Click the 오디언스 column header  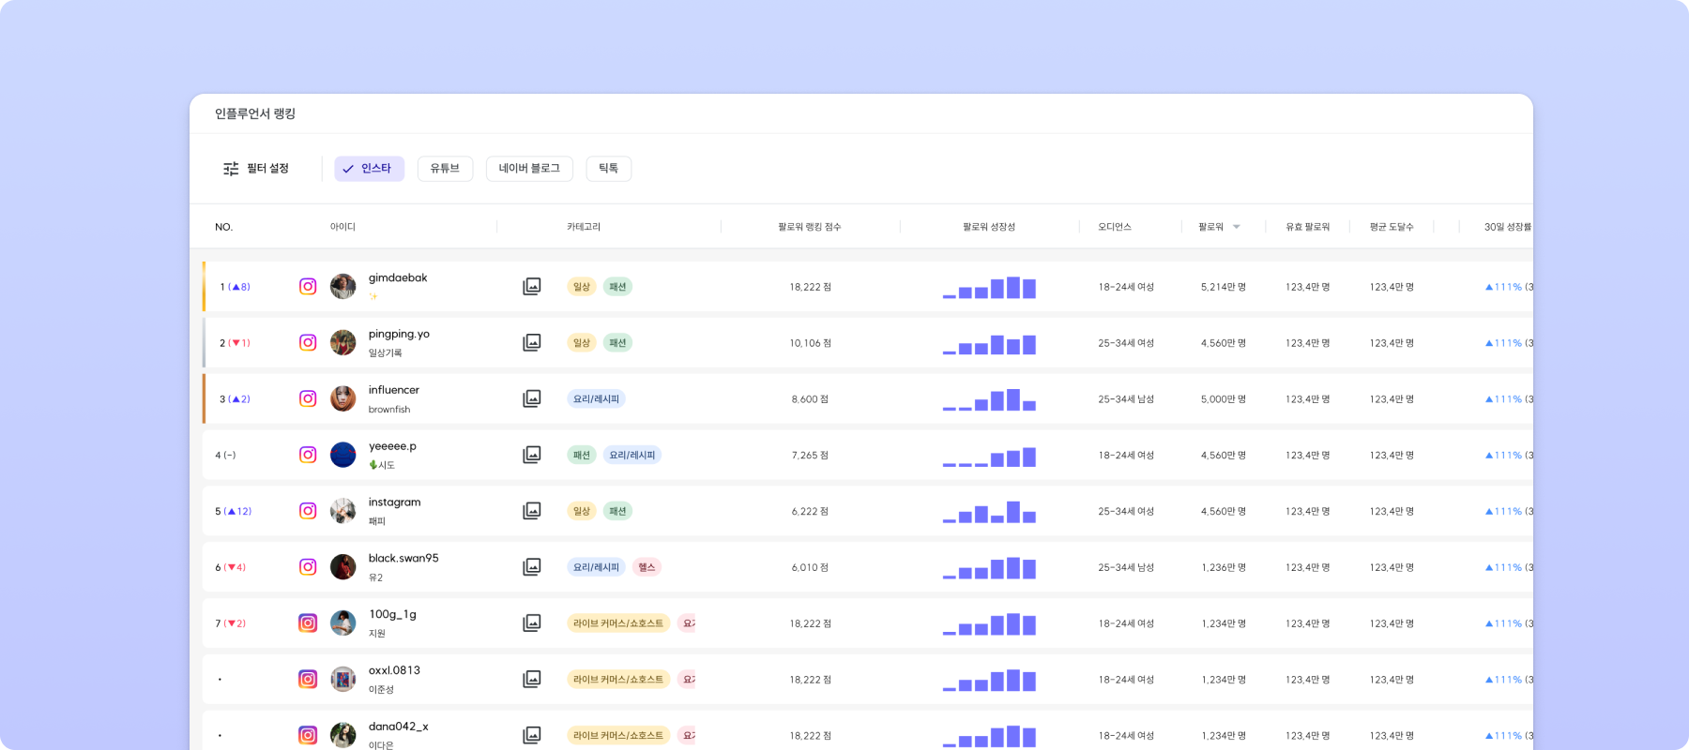[x=1115, y=227]
